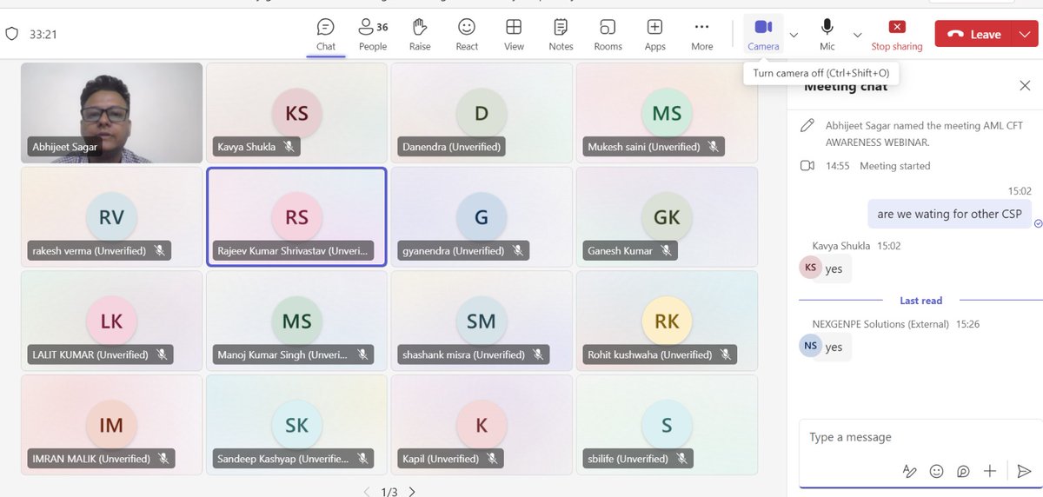Viewport: 1043px width, 497px height.
Task: Click muted mic icon on sbilife
Action: 681,459
